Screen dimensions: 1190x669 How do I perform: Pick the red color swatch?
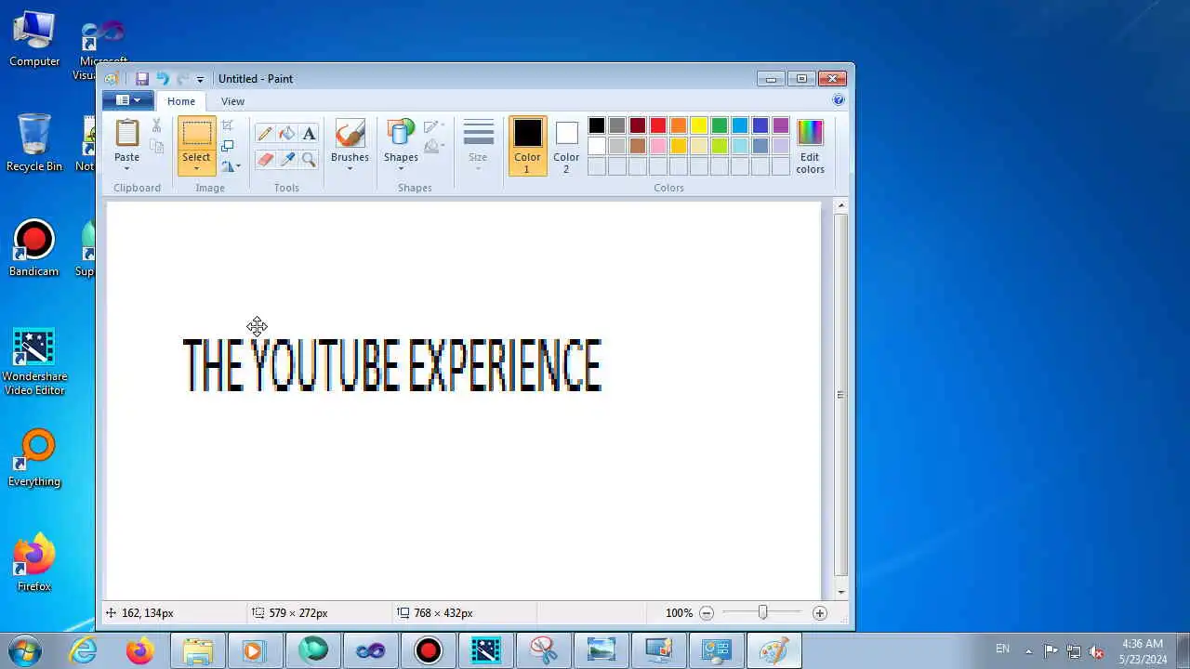658,125
